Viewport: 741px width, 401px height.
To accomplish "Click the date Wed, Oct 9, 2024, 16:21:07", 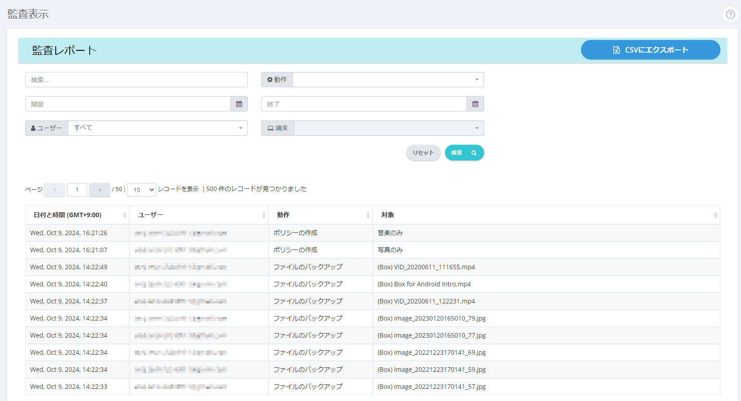I will (x=69, y=250).
